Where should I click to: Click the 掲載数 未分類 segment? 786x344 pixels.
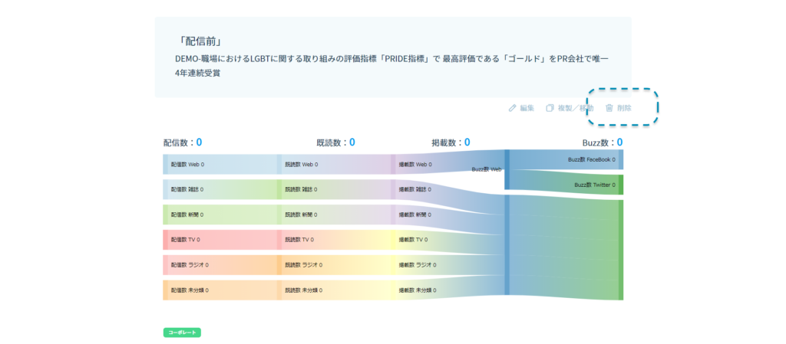tap(416, 290)
